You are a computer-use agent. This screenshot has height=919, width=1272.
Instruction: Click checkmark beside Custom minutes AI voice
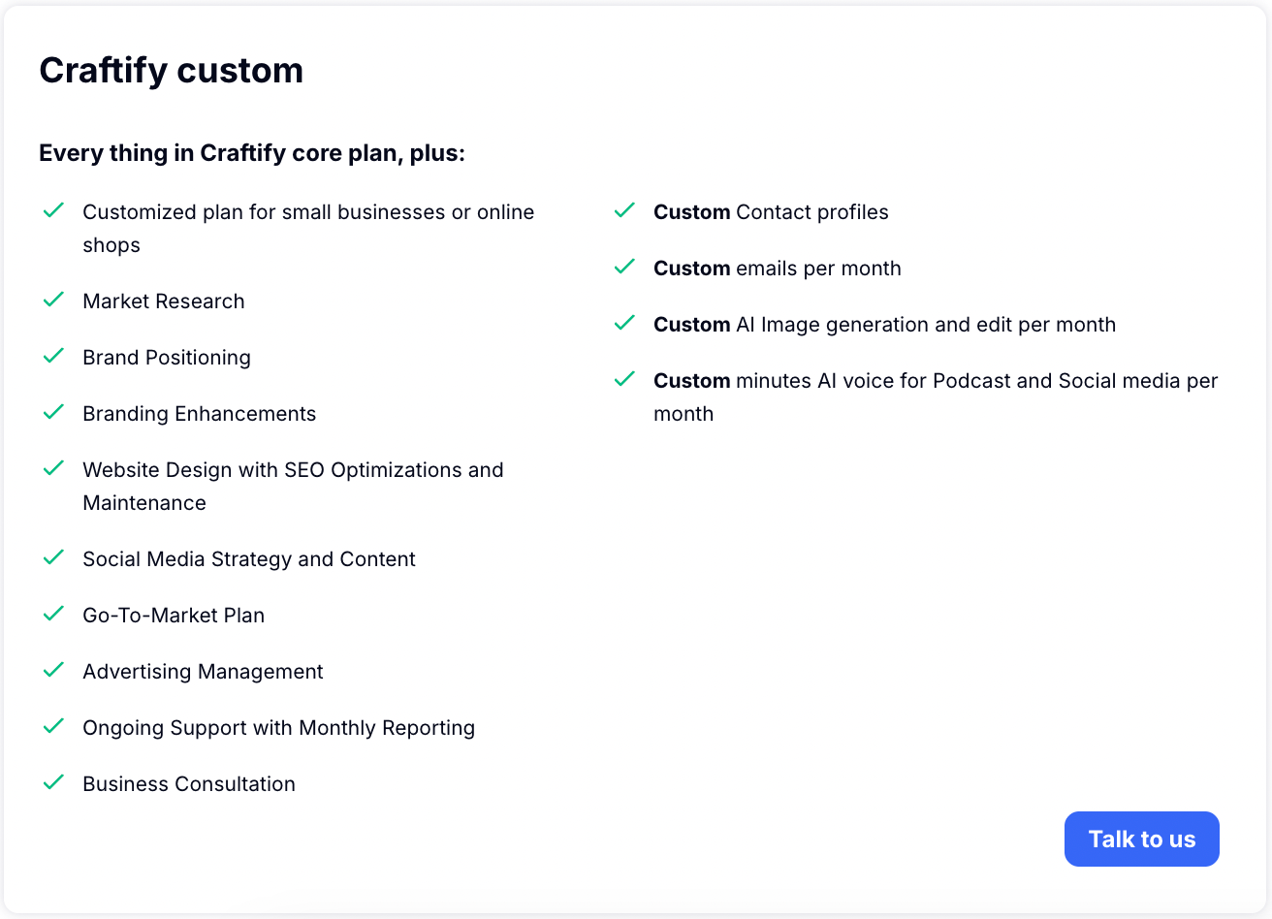click(x=624, y=379)
